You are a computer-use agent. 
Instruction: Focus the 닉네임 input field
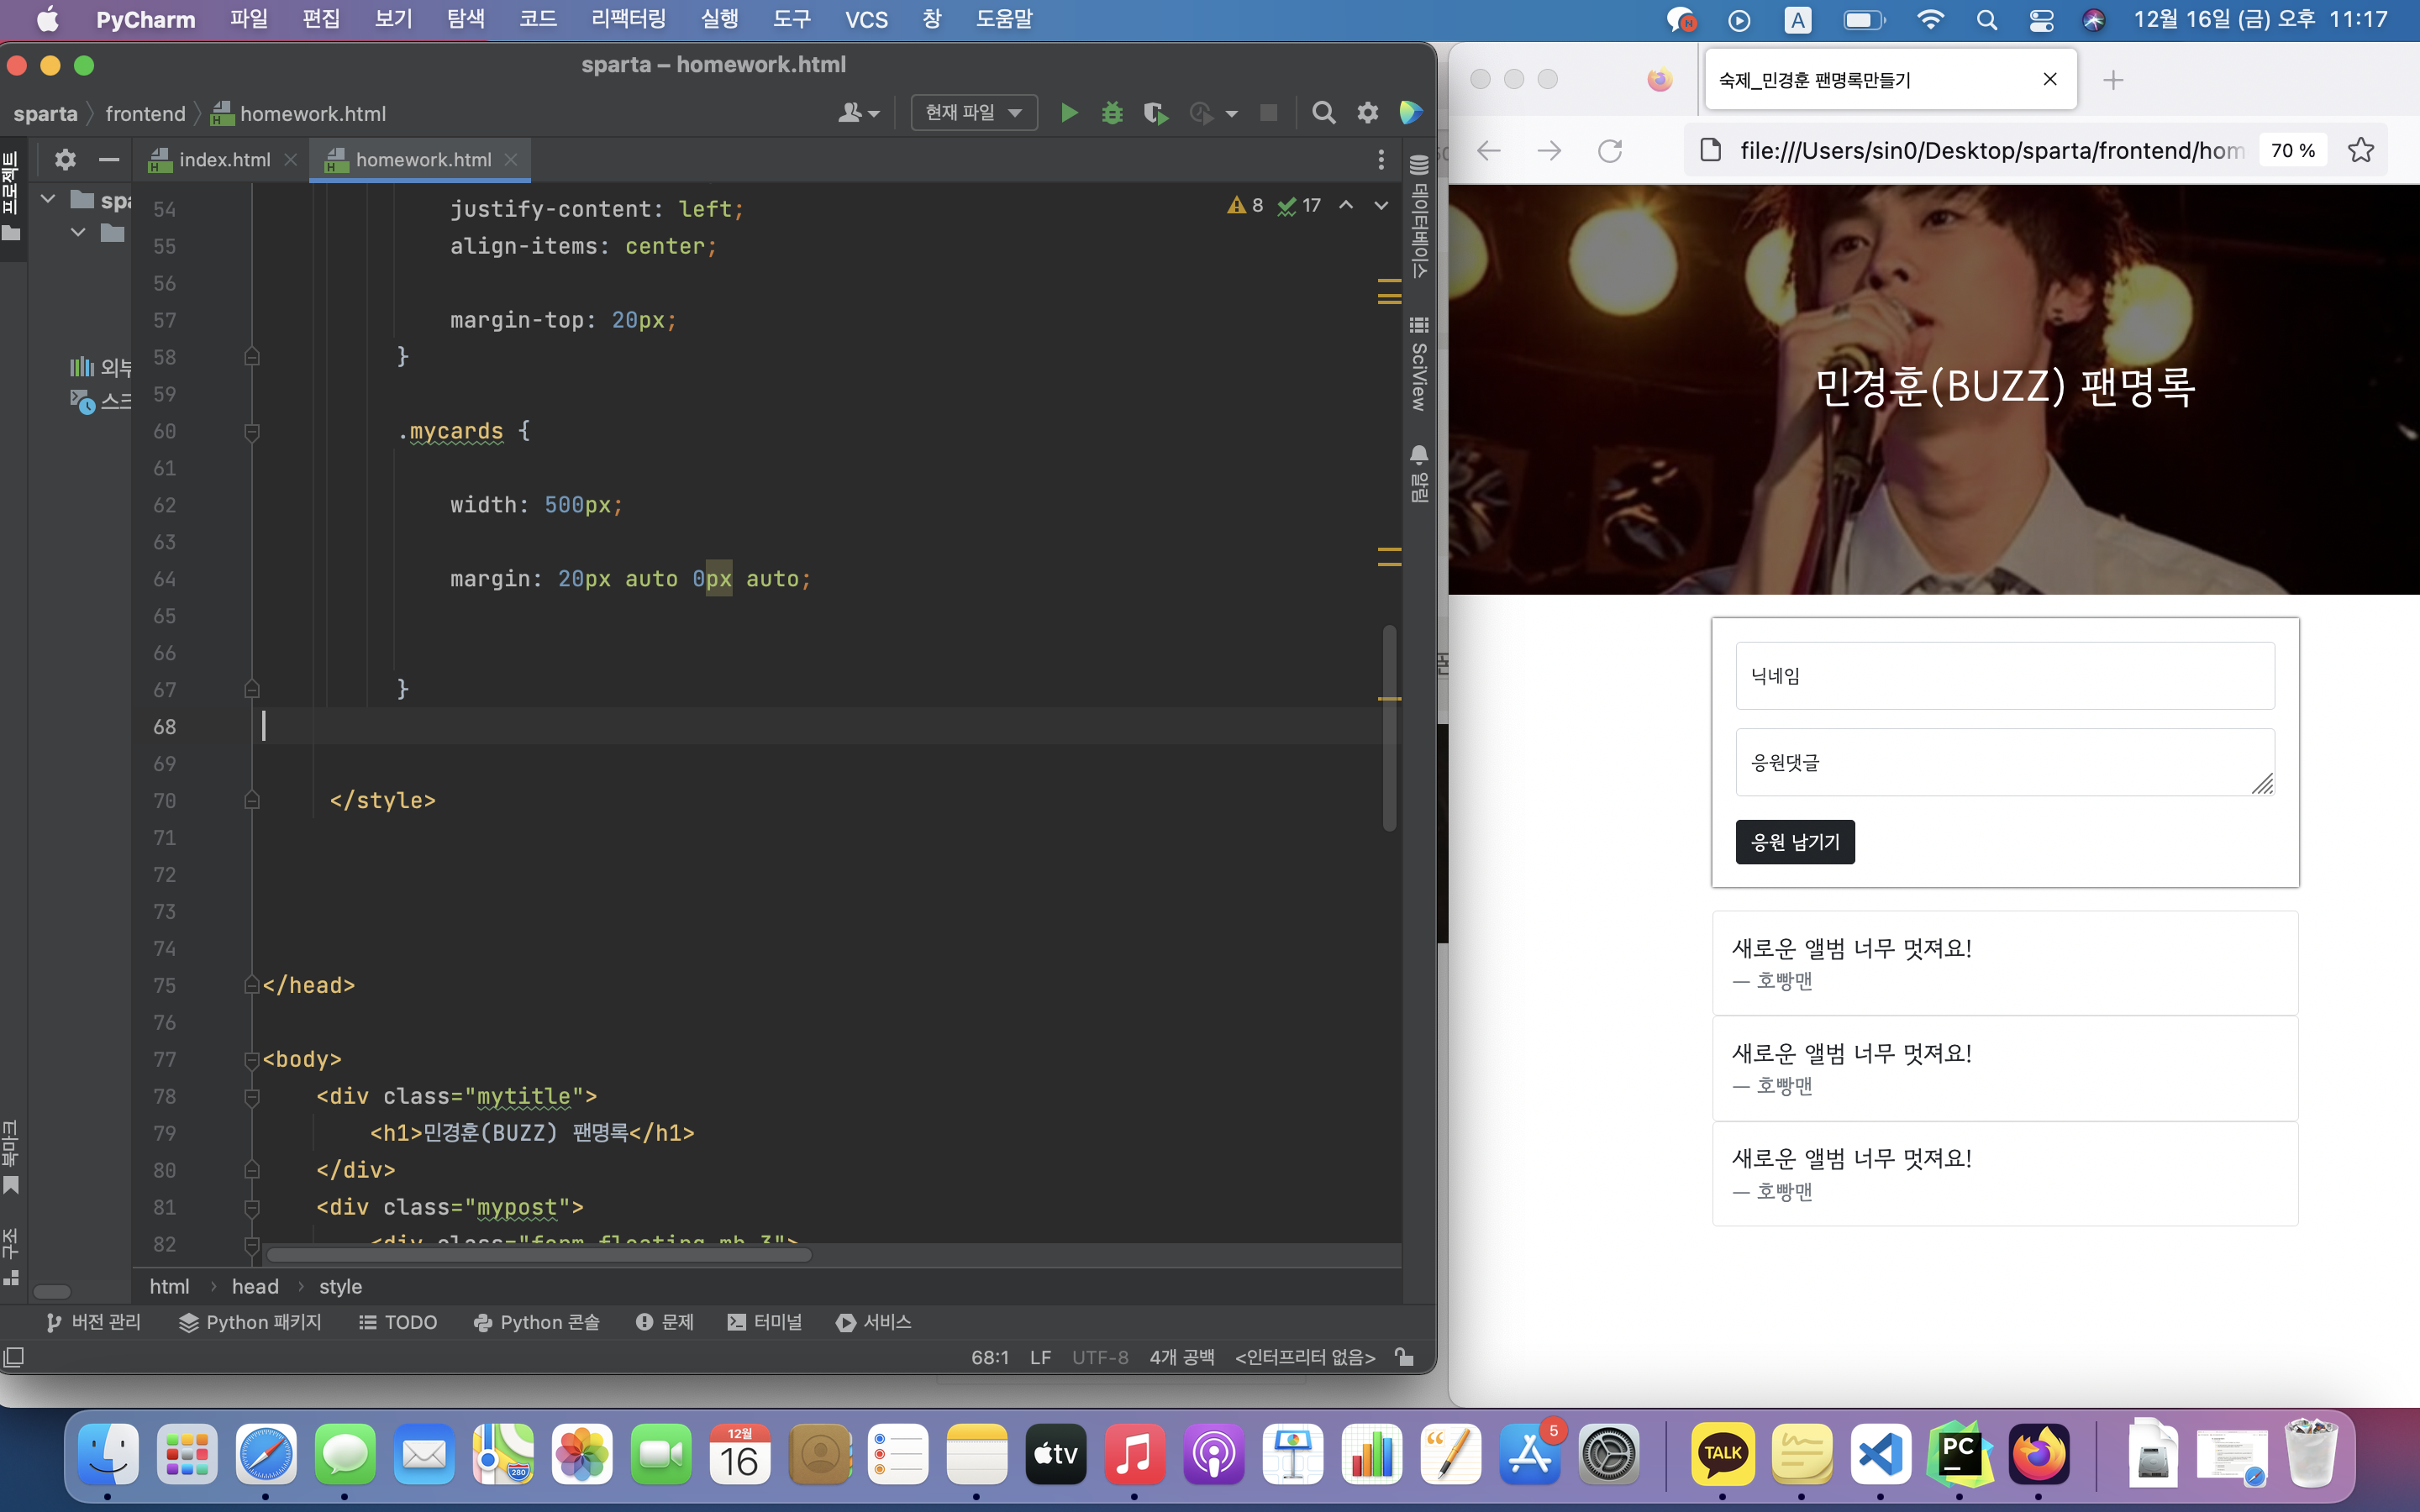[2005, 676]
